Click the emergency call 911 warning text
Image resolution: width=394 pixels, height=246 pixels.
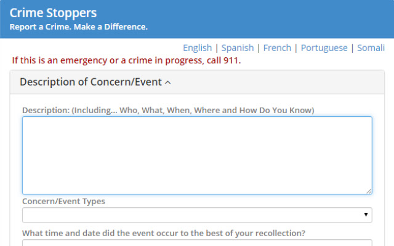click(126, 60)
